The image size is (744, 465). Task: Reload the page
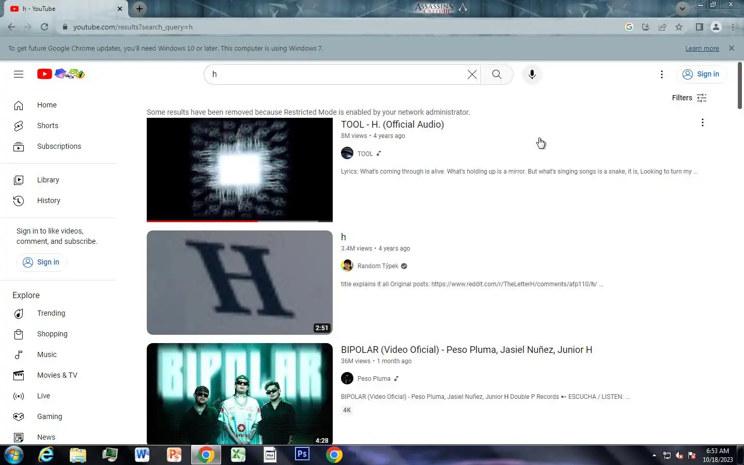click(x=44, y=27)
